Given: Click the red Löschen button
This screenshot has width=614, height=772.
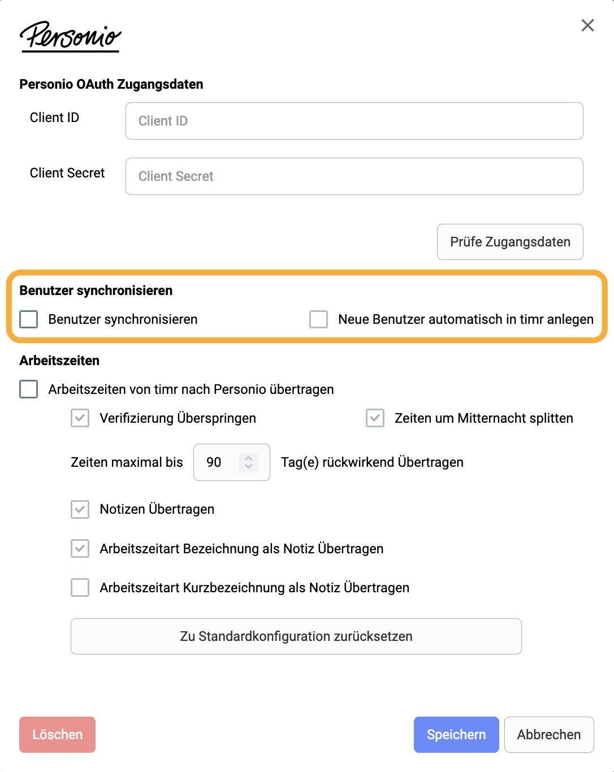Looking at the screenshot, I should [x=57, y=735].
